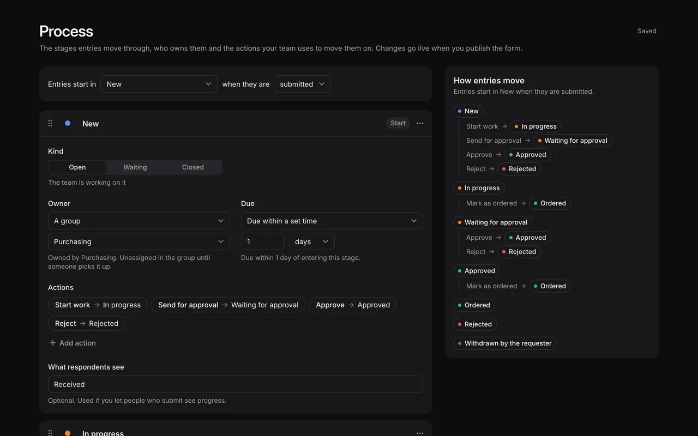This screenshot has height=436, width=698.
Task: Click Waiting for approval chip after Send for approval
Action: pyautogui.click(x=573, y=141)
